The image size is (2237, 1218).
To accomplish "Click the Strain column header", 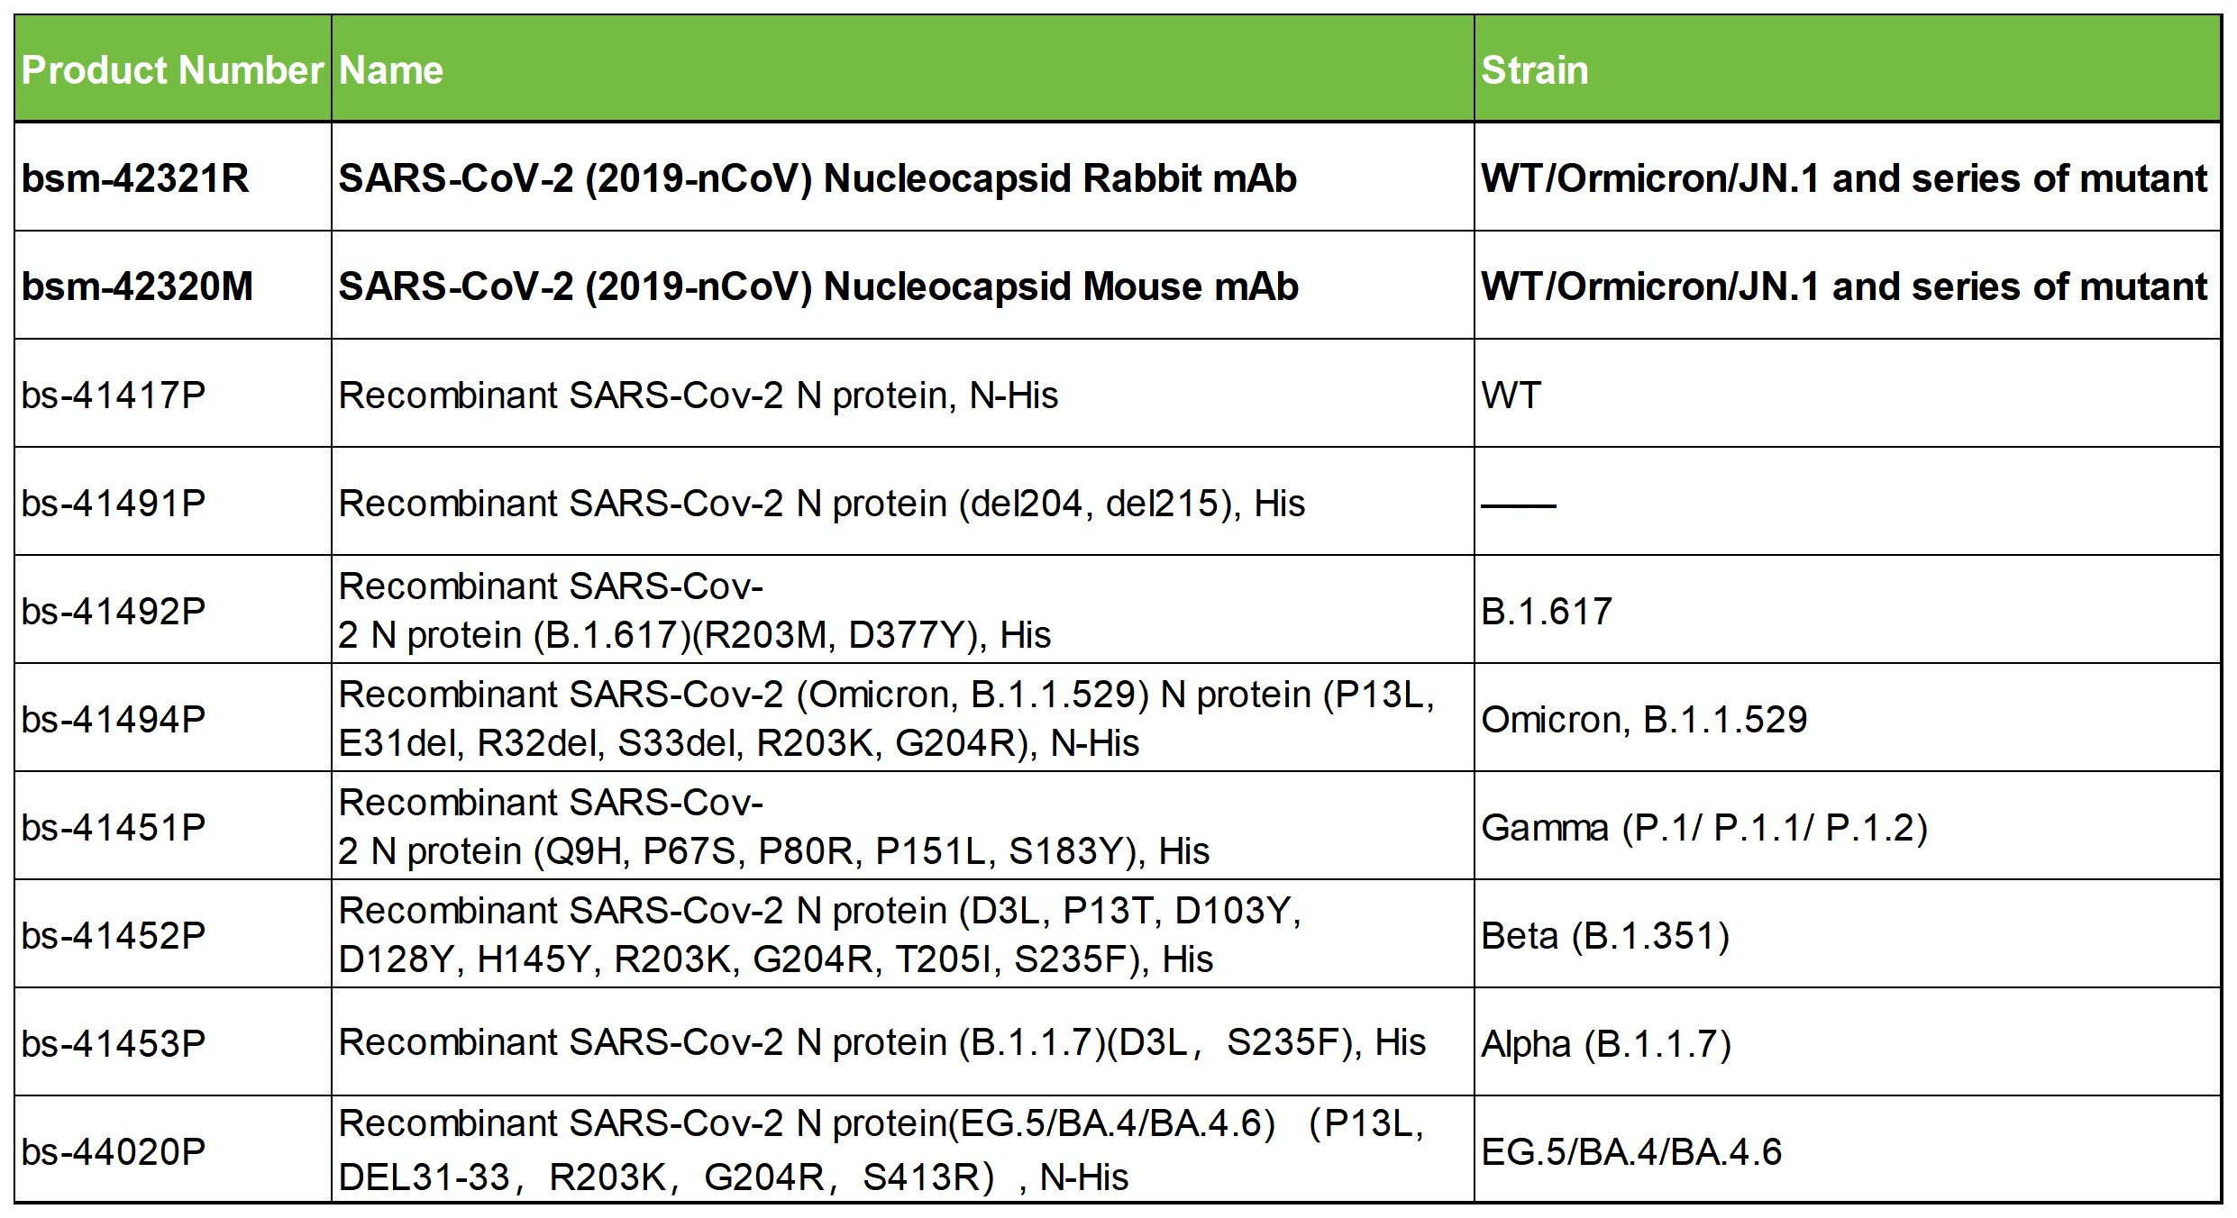I will click(1534, 70).
